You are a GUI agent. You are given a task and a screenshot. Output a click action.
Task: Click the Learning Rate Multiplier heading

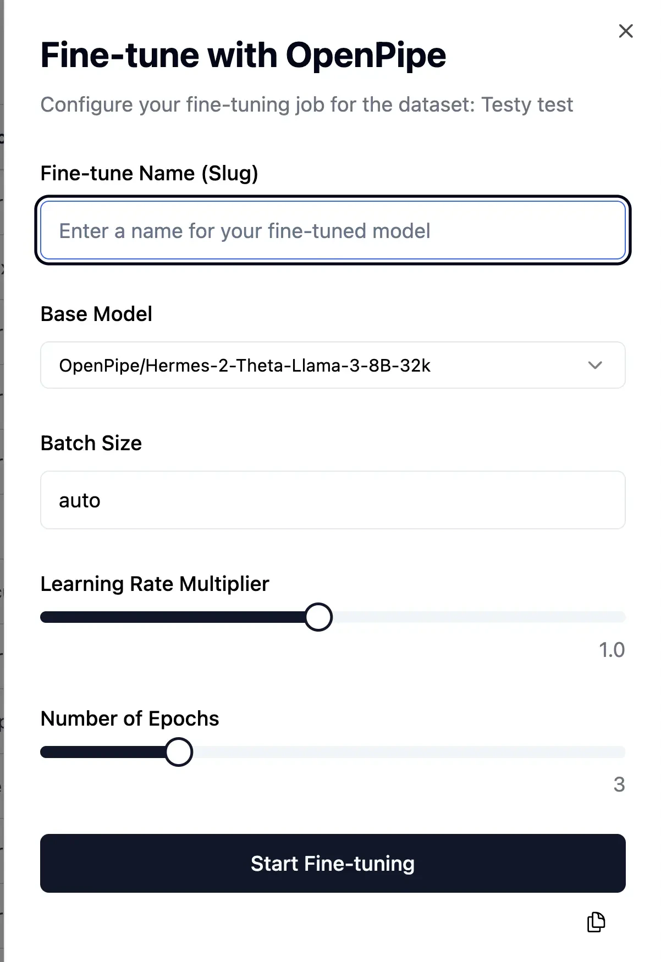pyautogui.click(x=155, y=583)
